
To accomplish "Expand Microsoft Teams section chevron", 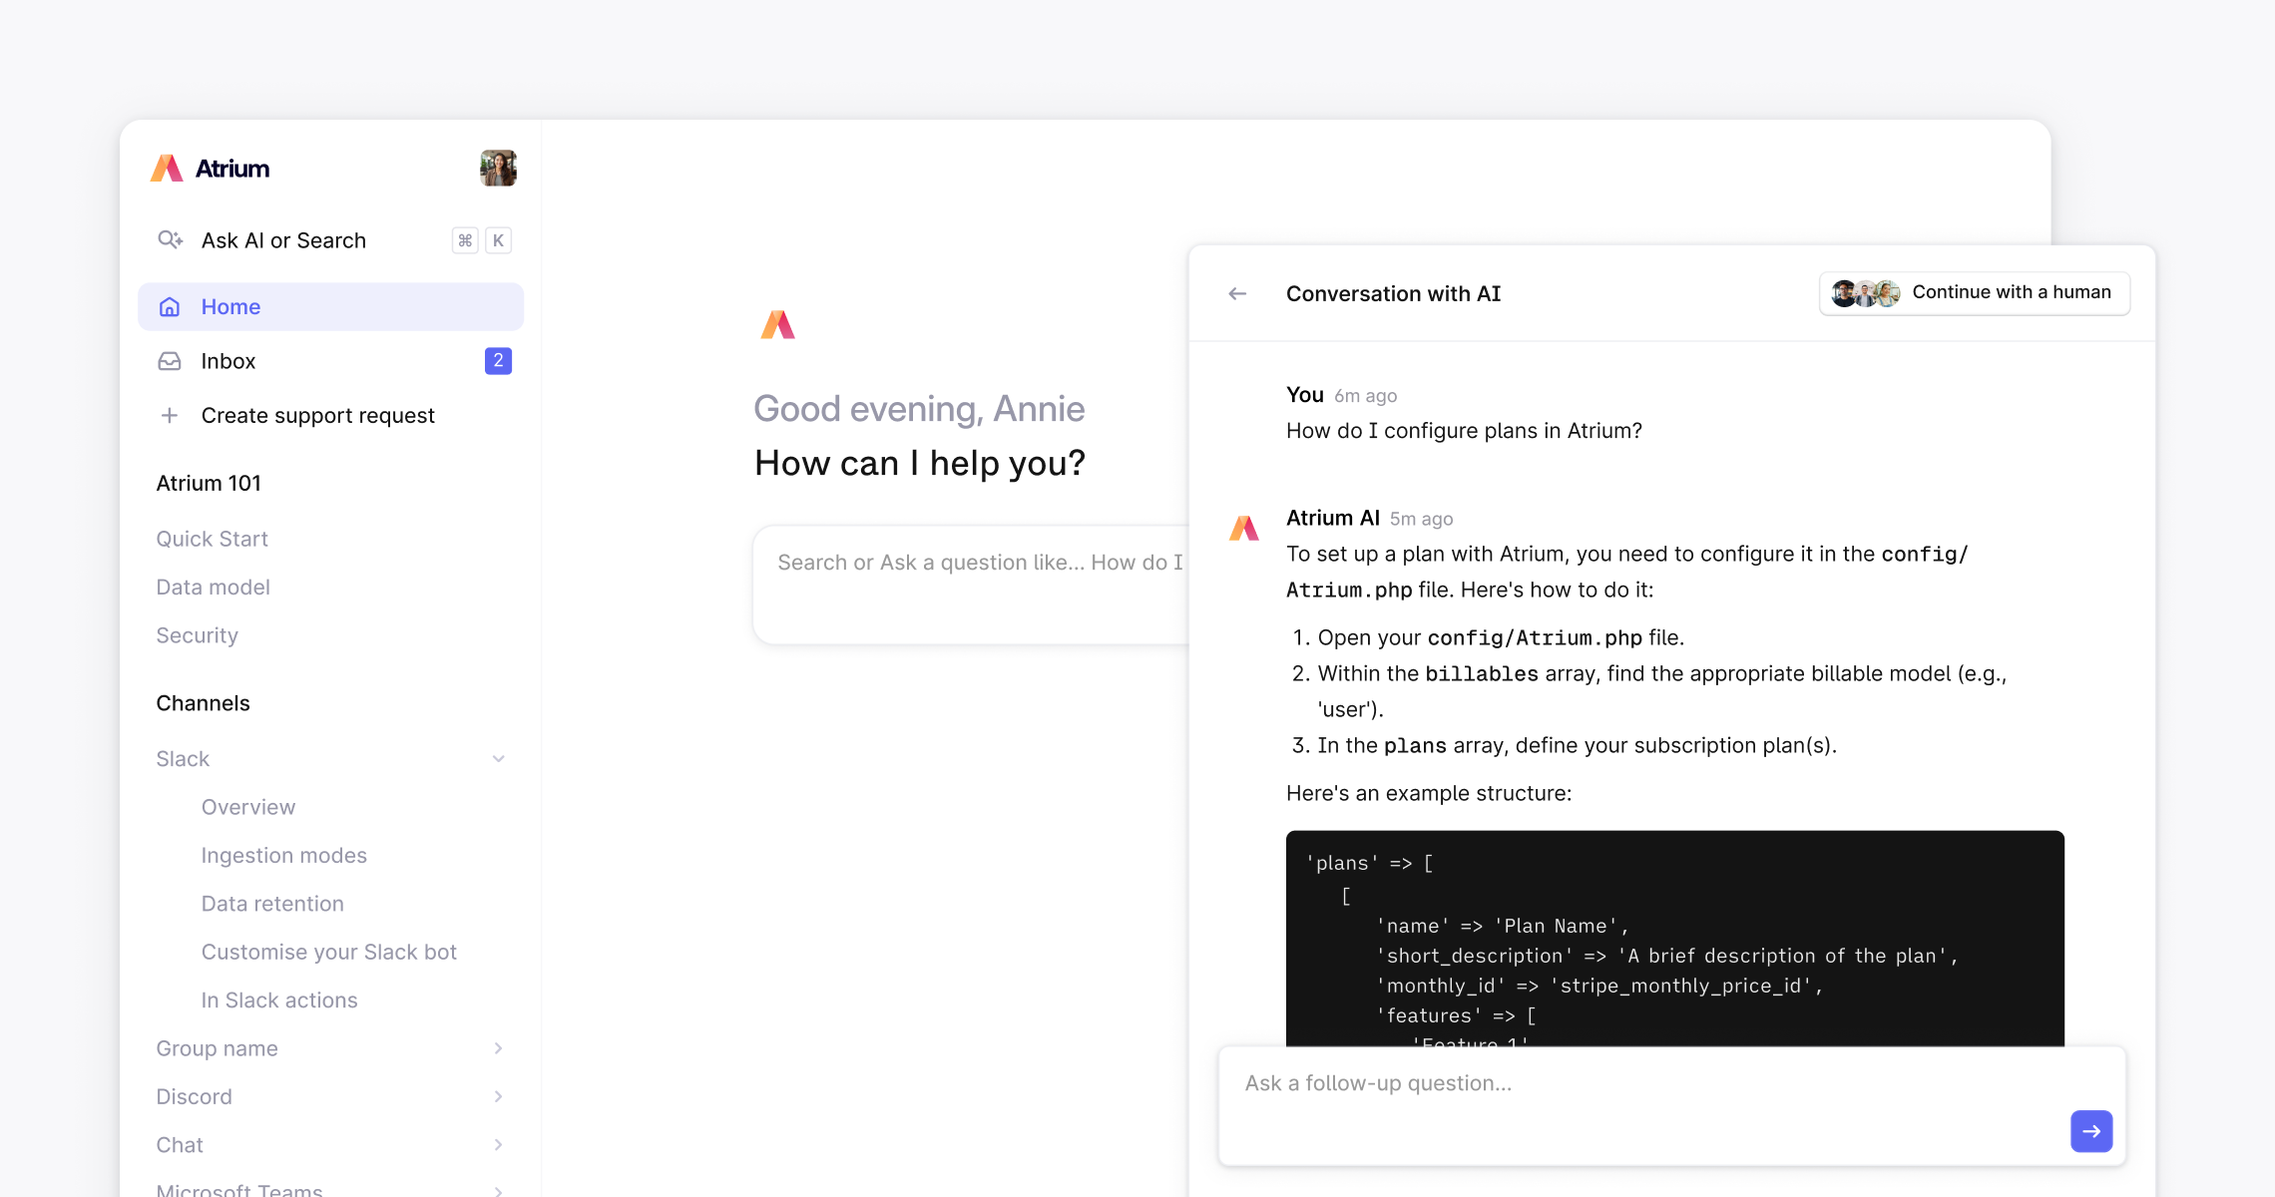I will tap(499, 1190).
